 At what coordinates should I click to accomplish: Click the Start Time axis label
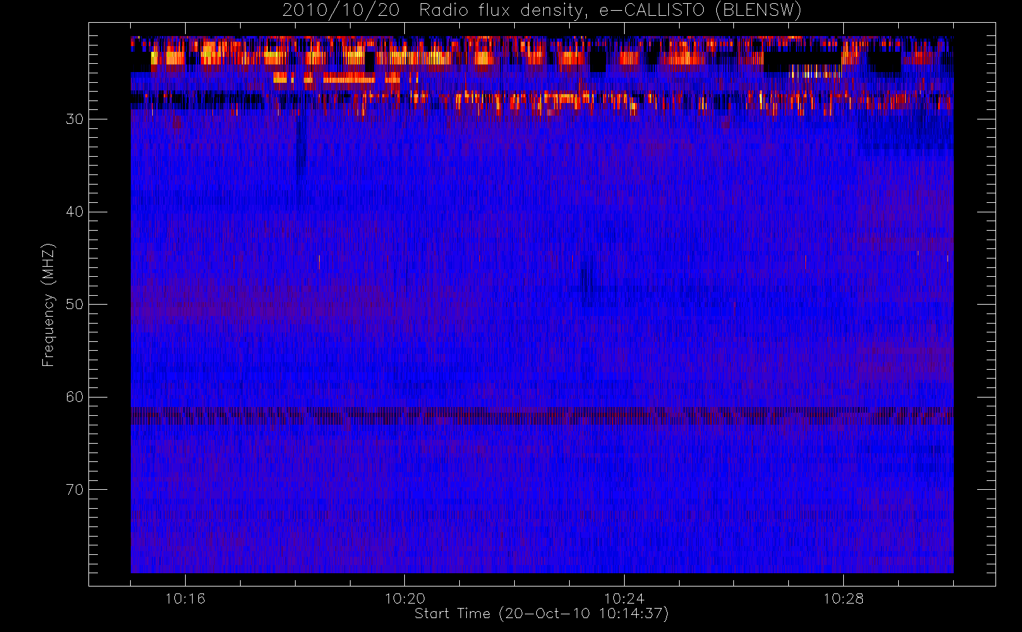542,614
